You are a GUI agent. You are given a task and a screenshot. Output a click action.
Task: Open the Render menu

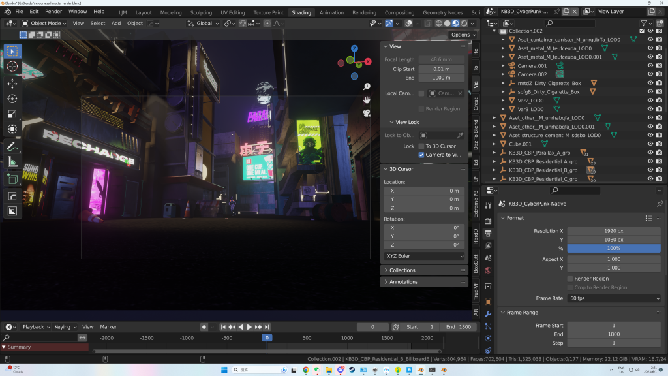point(53,12)
